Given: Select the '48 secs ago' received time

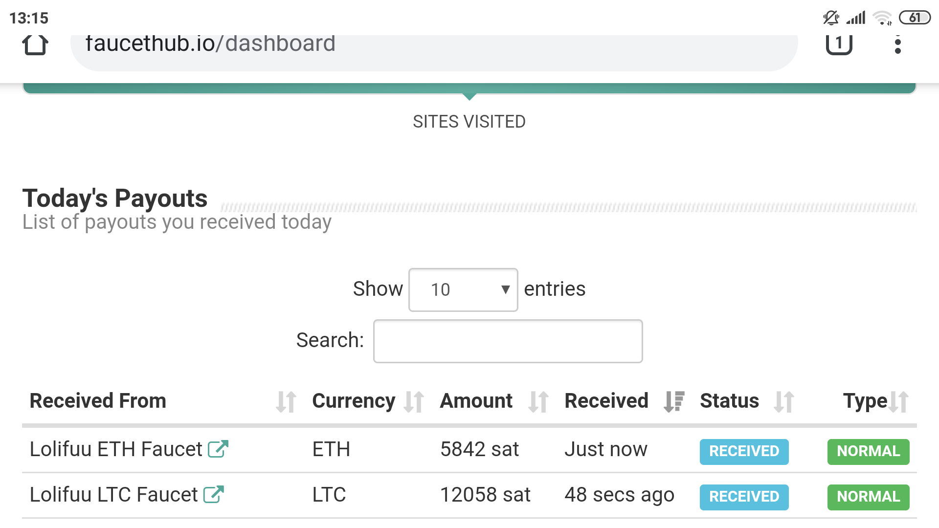Looking at the screenshot, I should [x=619, y=495].
